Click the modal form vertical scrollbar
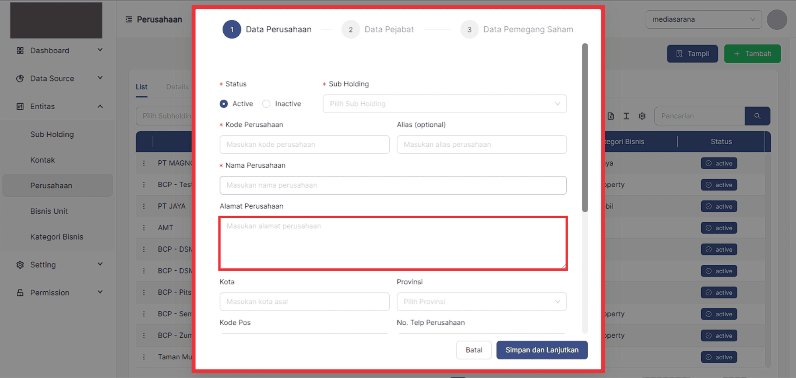The image size is (796, 378). point(585,127)
